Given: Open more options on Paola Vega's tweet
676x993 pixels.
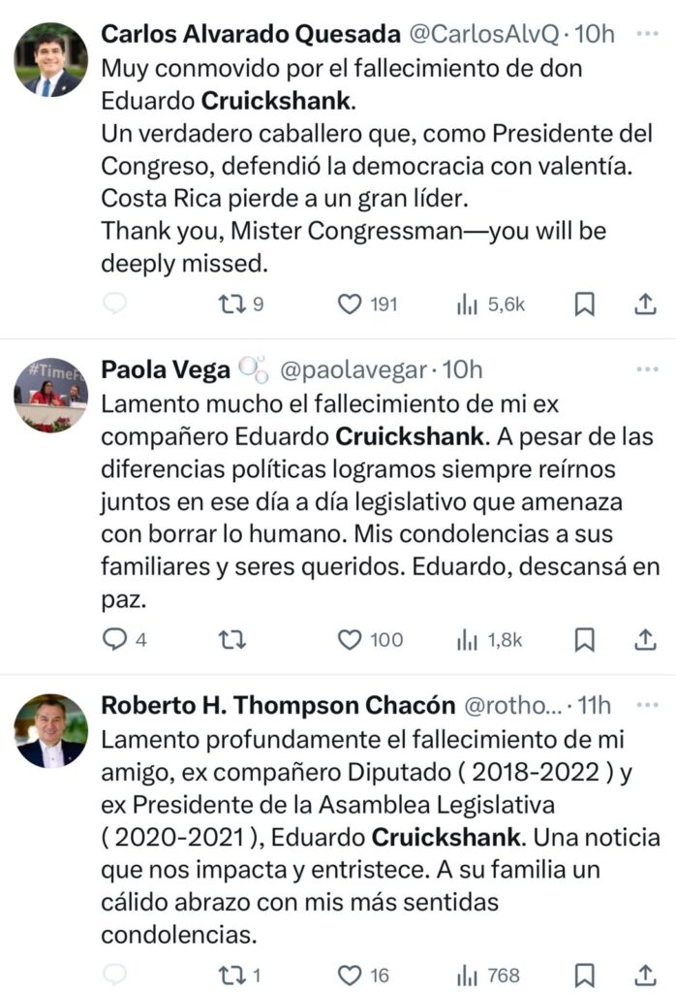Looking at the screenshot, I should tap(646, 369).
